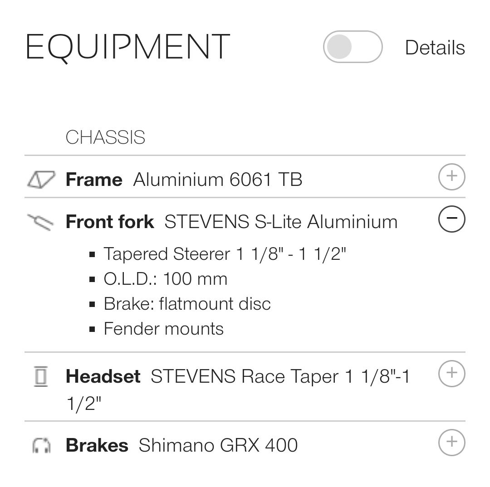Click the Details label beside the switch
The width and height of the screenshot is (490, 487).
(435, 48)
